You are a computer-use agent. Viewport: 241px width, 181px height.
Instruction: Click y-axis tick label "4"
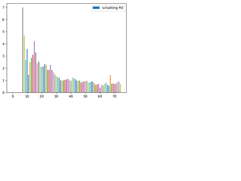3,44
